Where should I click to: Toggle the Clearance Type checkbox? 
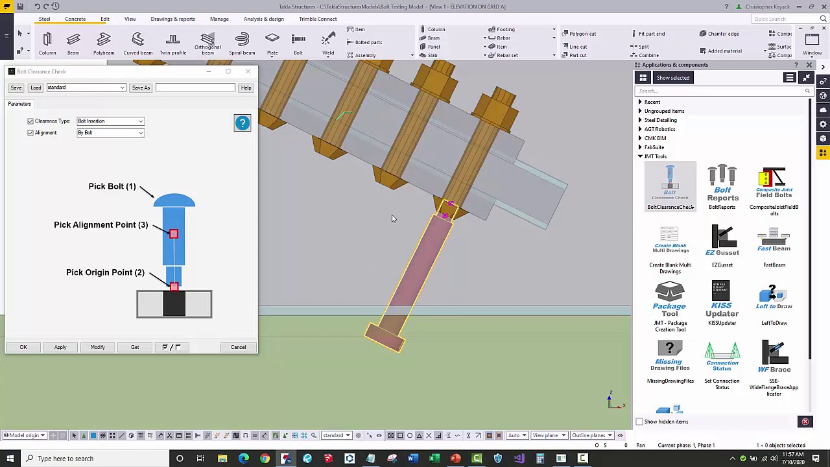[x=30, y=121]
